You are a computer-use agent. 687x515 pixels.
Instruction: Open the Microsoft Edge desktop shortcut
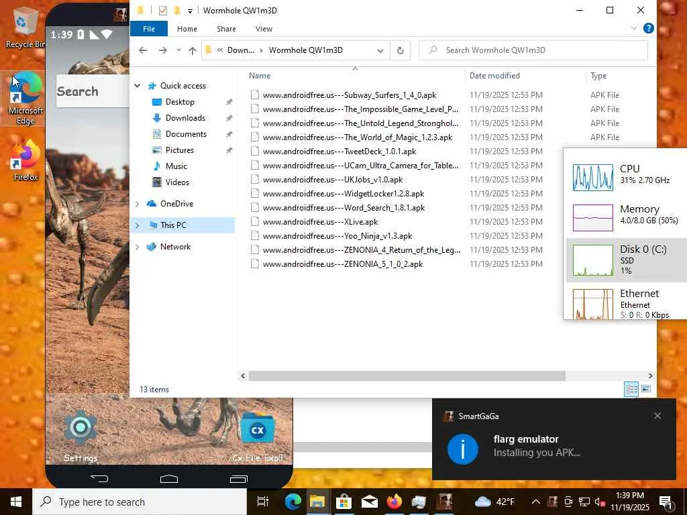tap(25, 99)
